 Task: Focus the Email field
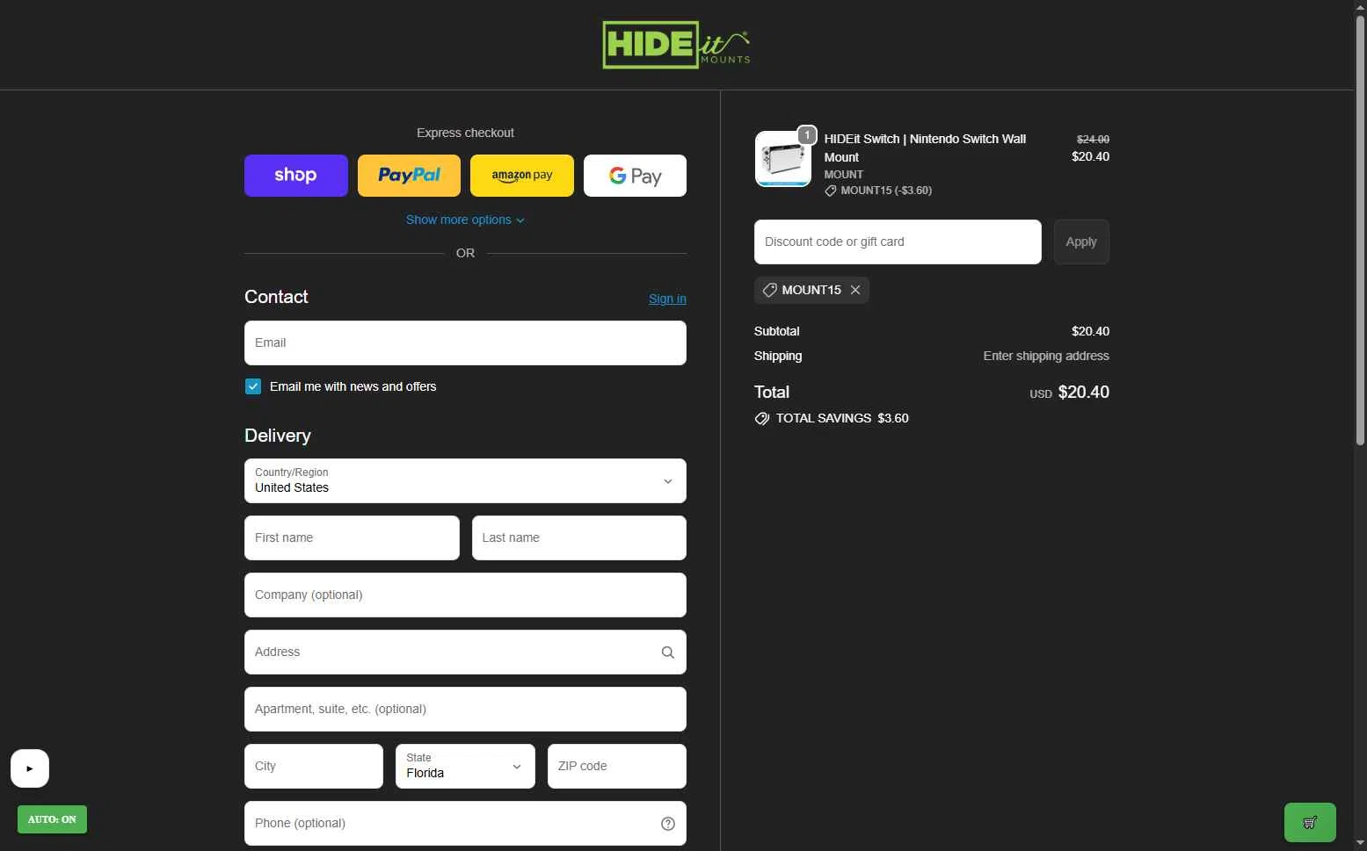pyautogui.click(x=465, y=343)
